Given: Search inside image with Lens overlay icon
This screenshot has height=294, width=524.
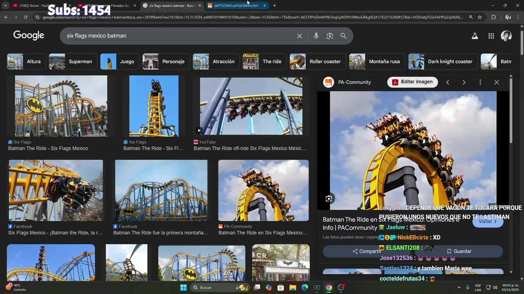Looking at the screenshot, I should coord(329,199).
